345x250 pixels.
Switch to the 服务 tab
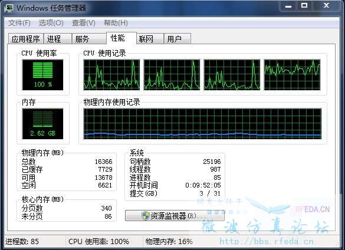89,39
